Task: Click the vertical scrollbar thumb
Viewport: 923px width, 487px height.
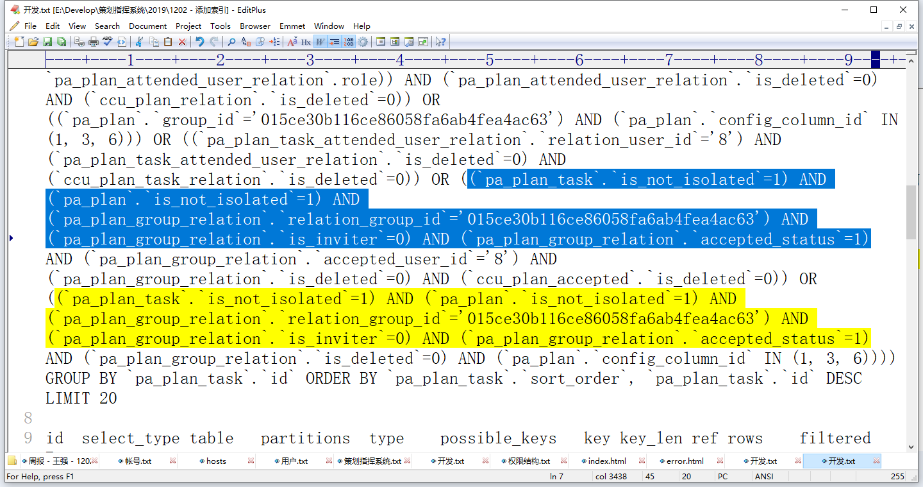Action: (911, 212)
